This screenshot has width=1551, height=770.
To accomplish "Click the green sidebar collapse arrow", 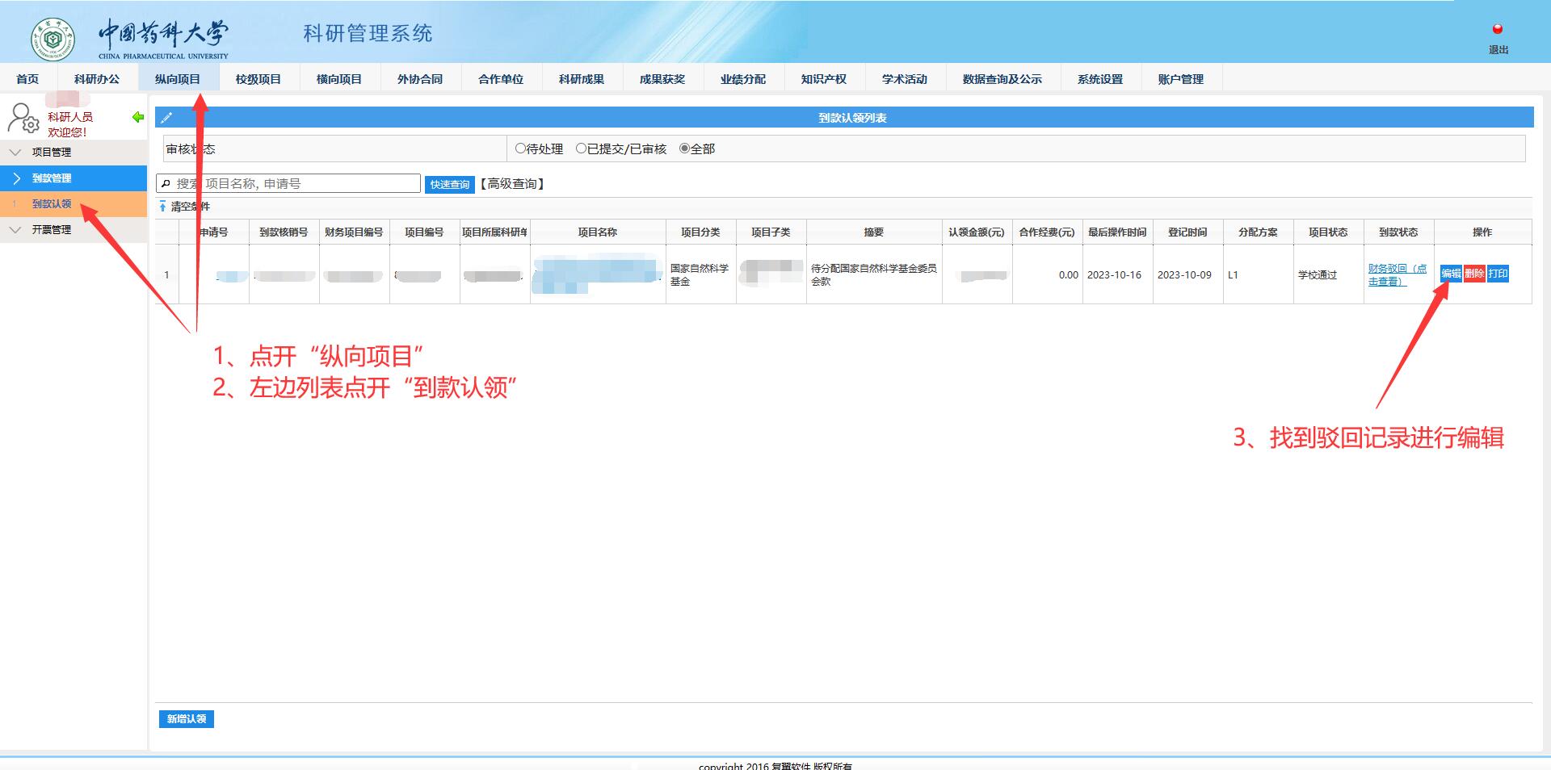I will tap(138, 117).
